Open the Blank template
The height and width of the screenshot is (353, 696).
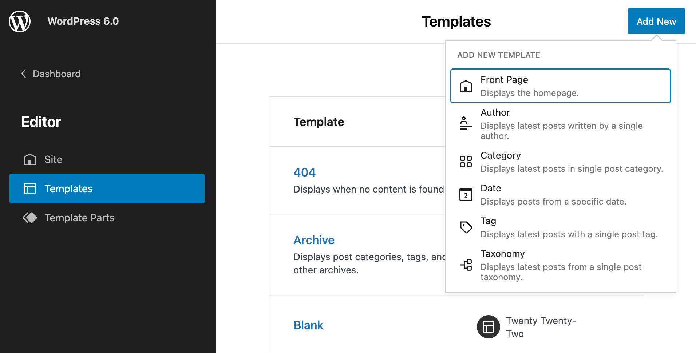pos(308,325)
